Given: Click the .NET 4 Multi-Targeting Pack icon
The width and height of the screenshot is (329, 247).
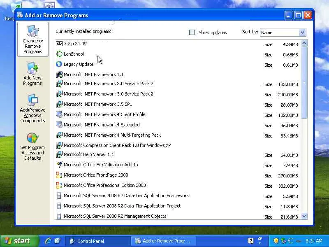Looking at the screenshot, I should (x=59, y=135).
